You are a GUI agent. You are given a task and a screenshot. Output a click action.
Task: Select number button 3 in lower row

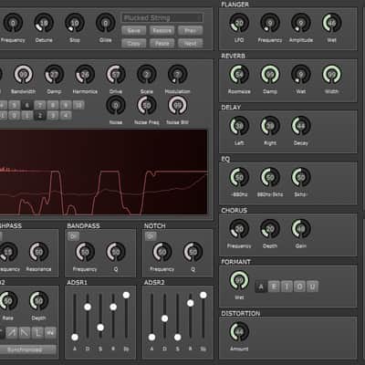pos(53,116)
